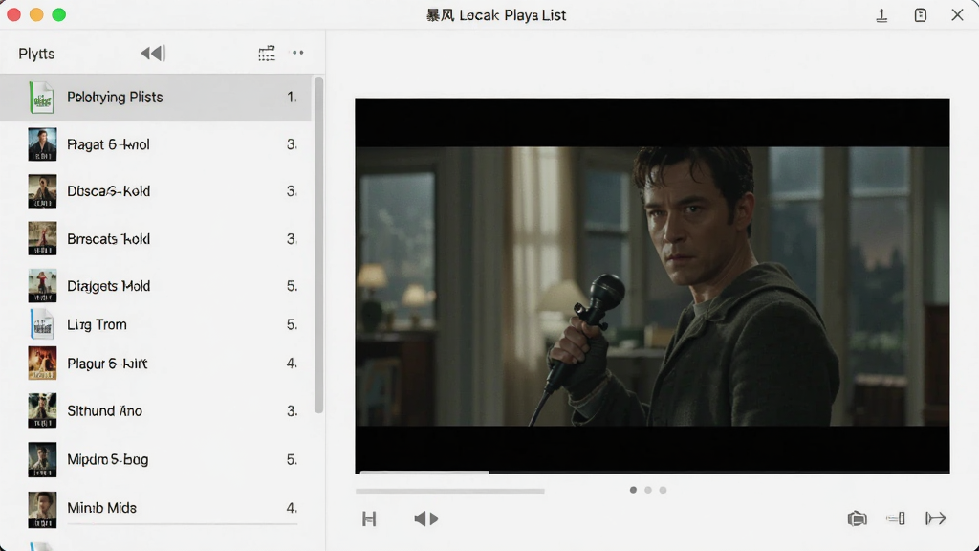Select the Mipdro S-bog playlist item
Image resolution: width=979 pixels, height=551 pixels.
tap(156, 459)
